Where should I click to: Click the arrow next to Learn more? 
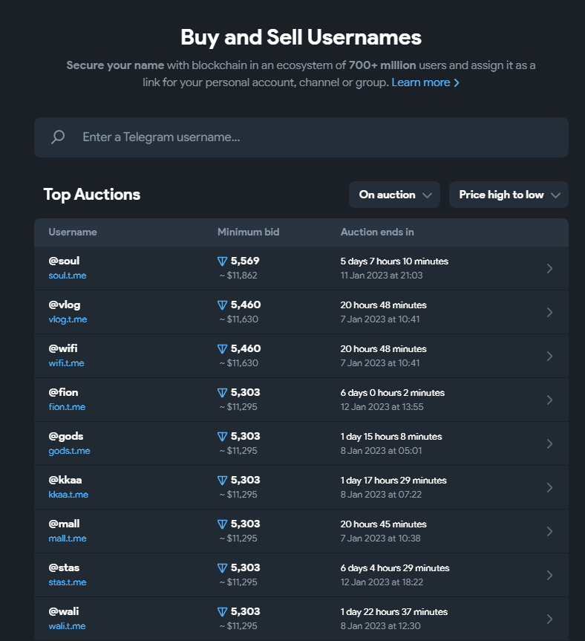(457, 83)
